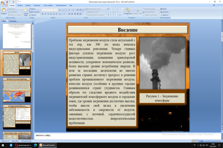
Task: Open the Windows Start menu
Action: 3,145
